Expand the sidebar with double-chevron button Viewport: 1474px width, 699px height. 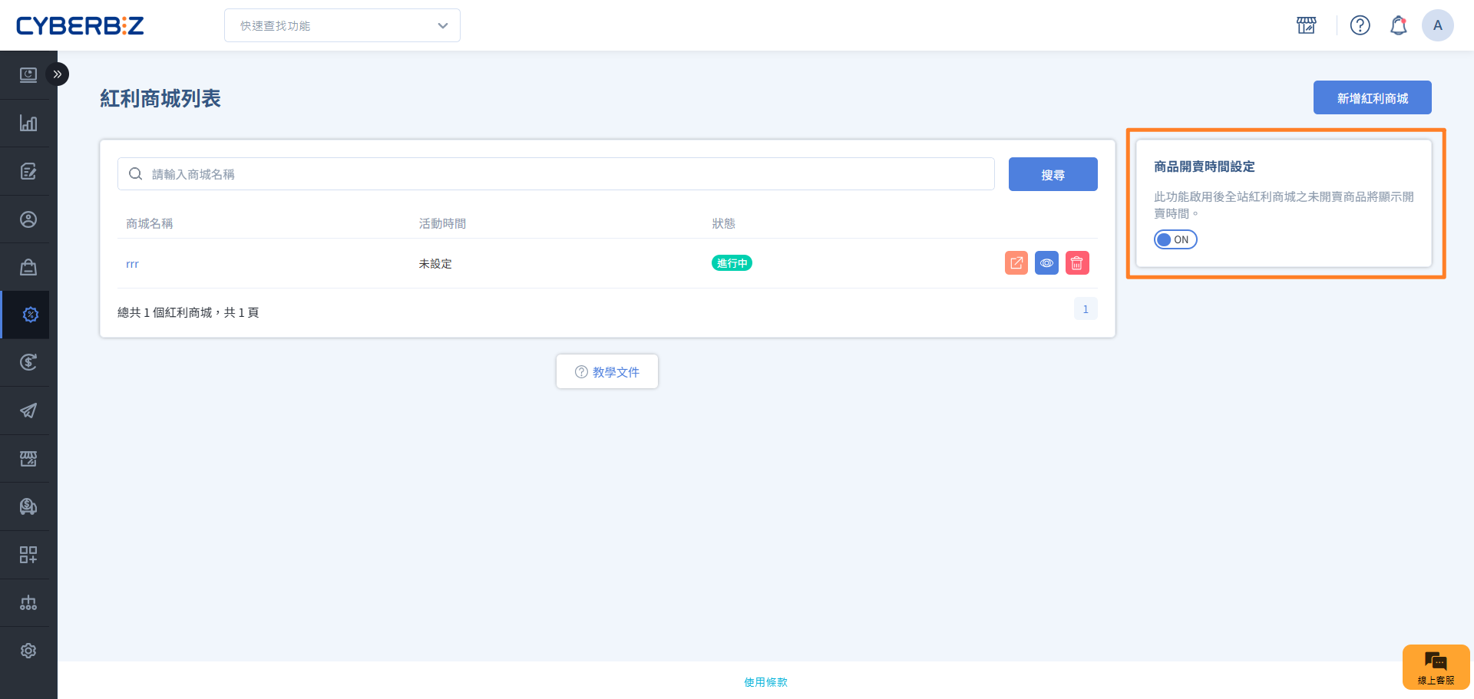(x=58, y=74)
